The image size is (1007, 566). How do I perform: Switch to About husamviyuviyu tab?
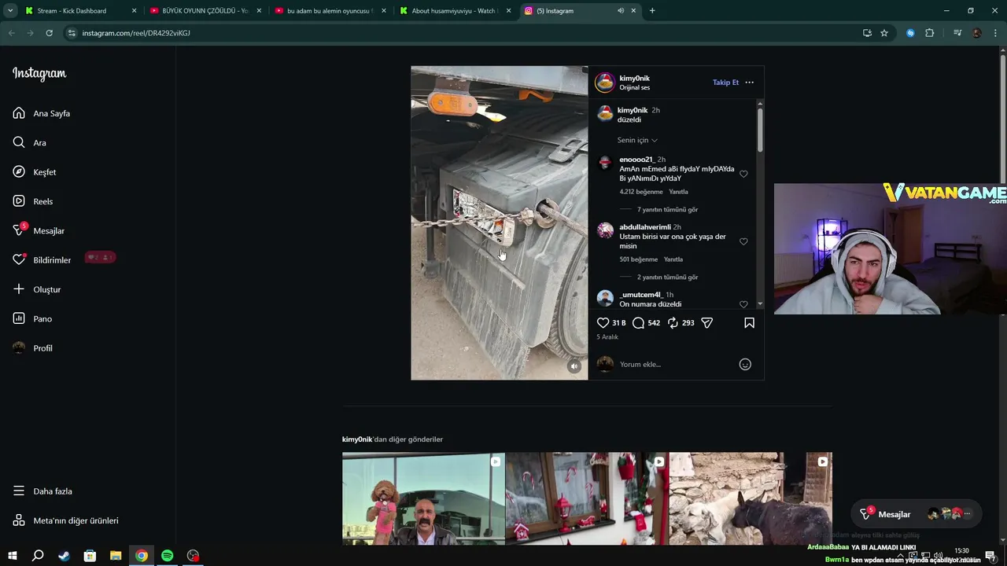[x=455, y=11]
